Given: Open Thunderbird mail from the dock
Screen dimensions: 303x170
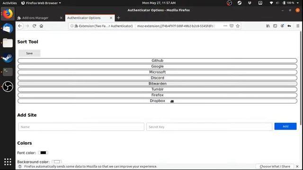Looking at the screenshot, I should (8, 28).
